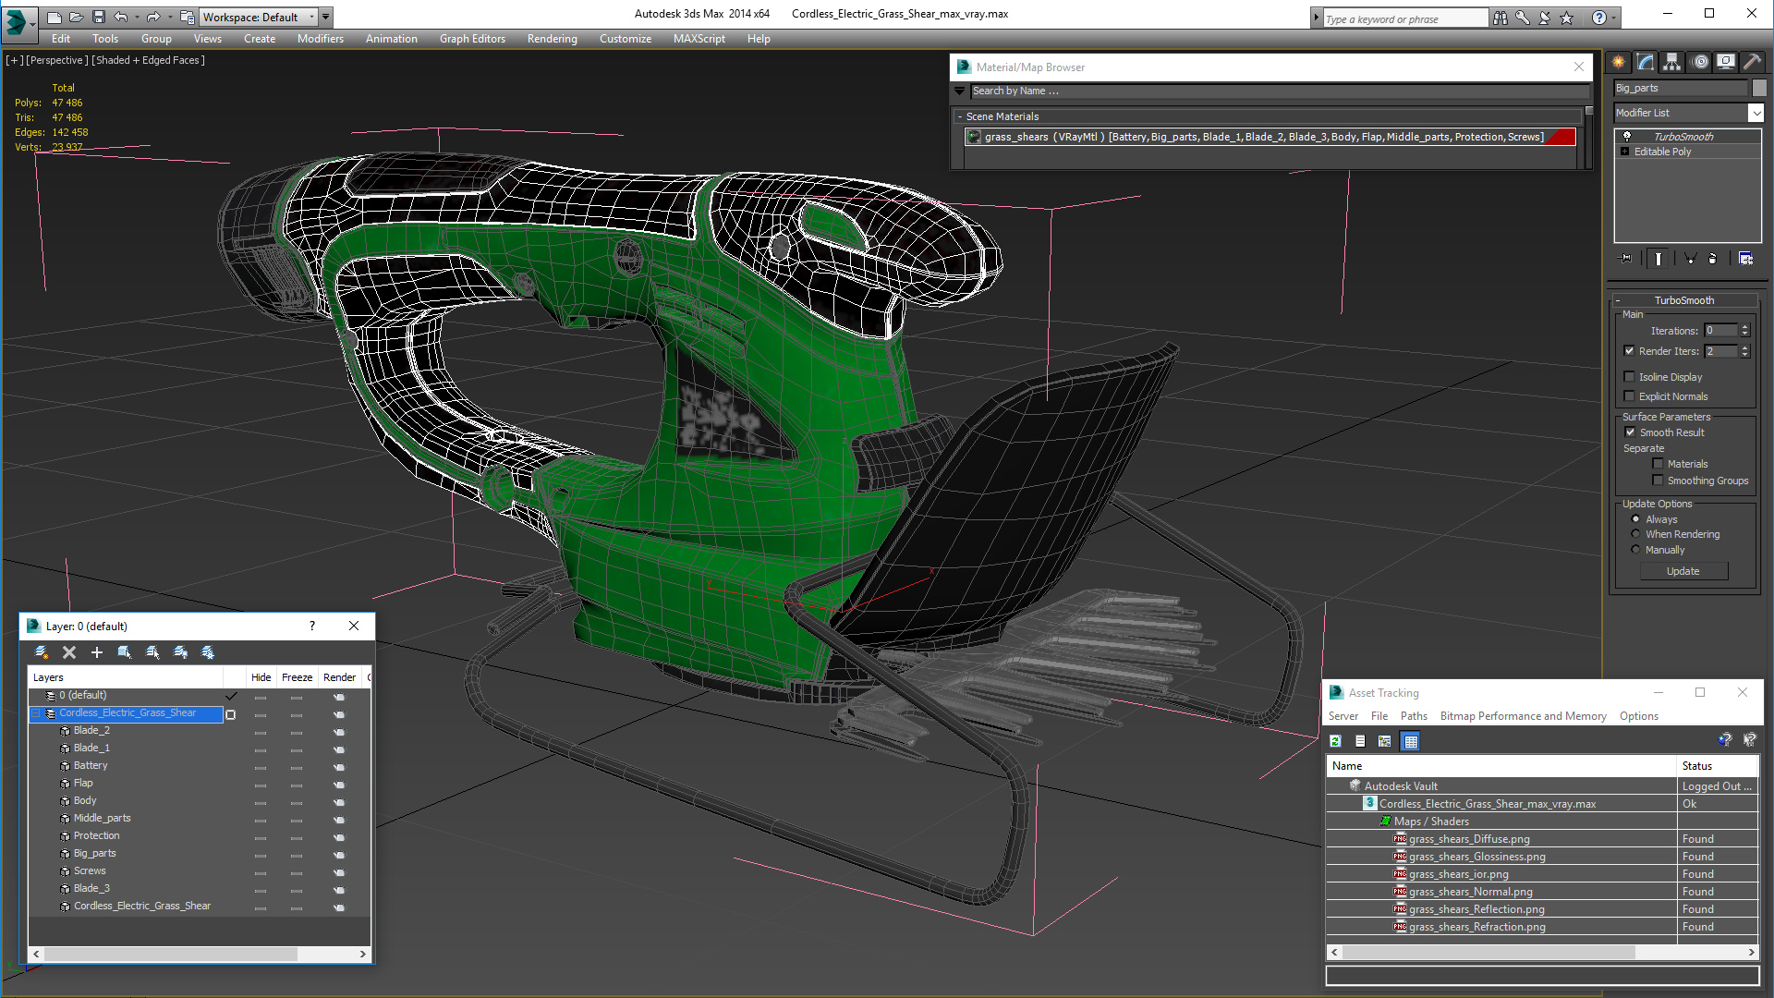Open Asset Tracking Paths menu
Image resolution: width=1774 pixels, height=998 pixels.
(1414, 716)
